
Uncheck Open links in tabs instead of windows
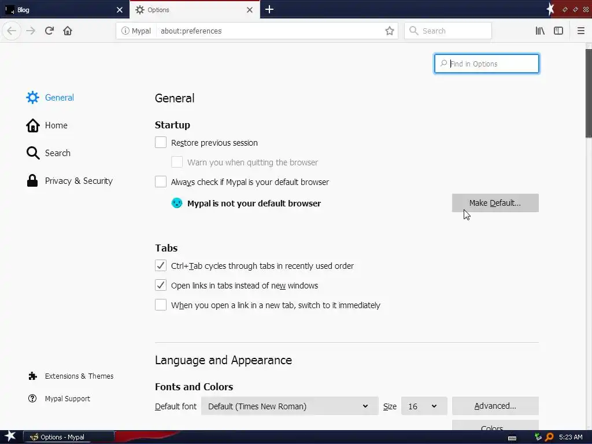pos(161,285)
